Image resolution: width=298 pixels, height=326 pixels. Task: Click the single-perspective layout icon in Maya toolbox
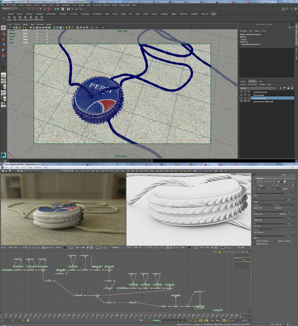tap(3, 75)
